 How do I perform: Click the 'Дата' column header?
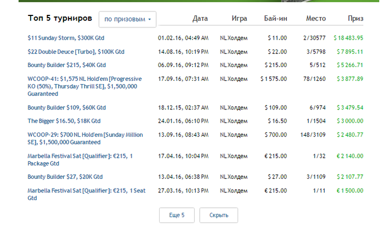click(x=200, y=18)
